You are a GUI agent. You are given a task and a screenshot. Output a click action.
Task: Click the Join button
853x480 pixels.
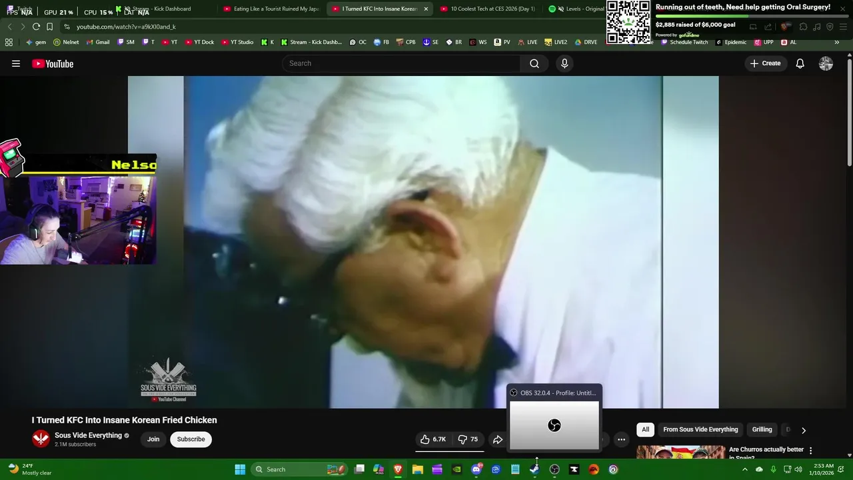tap(153, 439)
